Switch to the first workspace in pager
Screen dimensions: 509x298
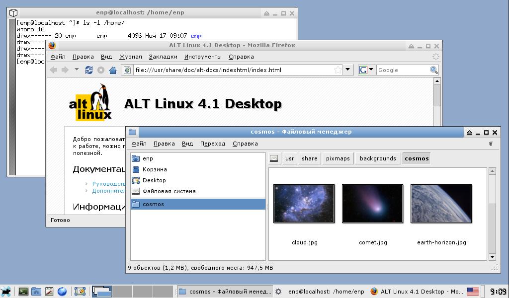point(102,291)
